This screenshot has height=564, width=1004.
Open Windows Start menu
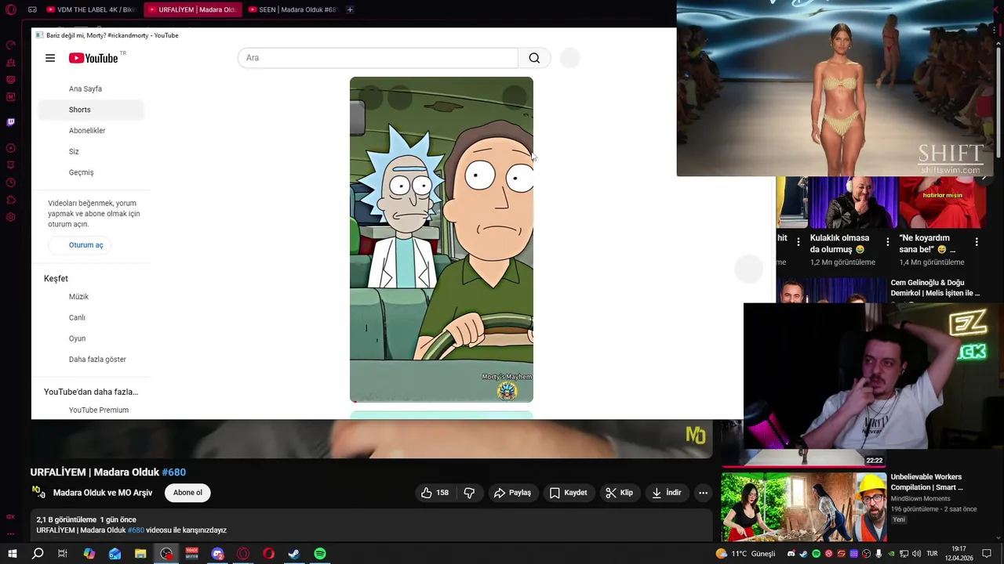point(12,554)
